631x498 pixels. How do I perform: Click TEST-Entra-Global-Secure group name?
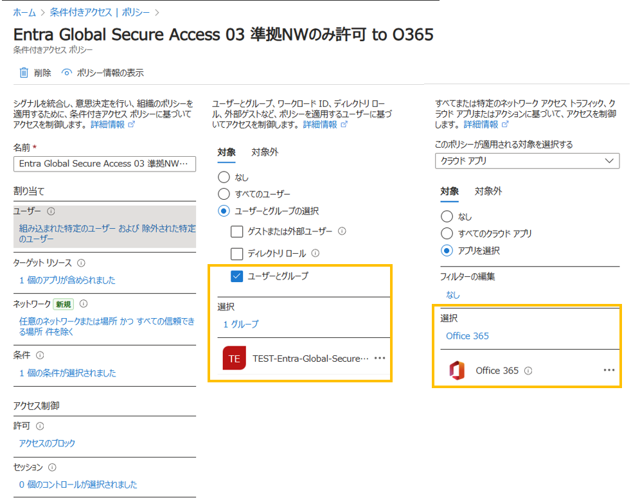tap(310, 359)
